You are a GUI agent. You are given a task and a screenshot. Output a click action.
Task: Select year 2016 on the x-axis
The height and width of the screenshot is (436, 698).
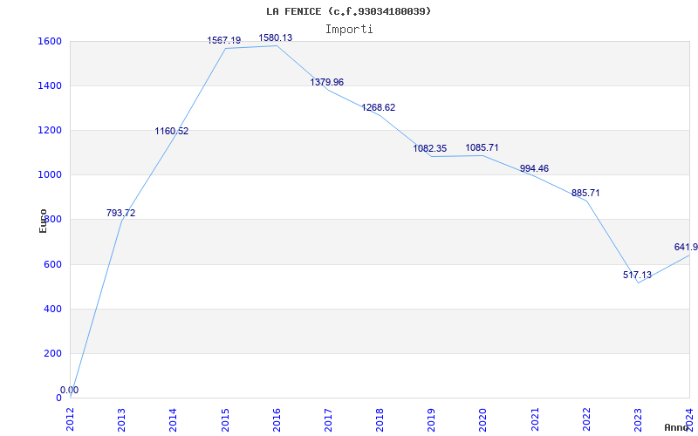coord(276,419)
